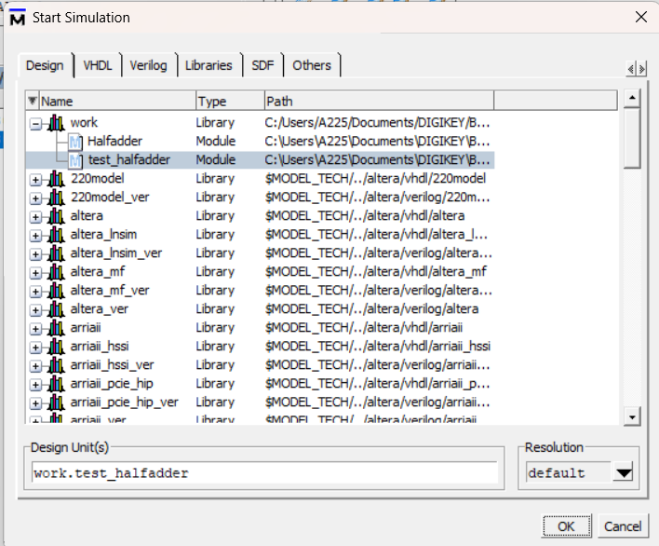Sort list by Type column header

click(x=228, y=101)
